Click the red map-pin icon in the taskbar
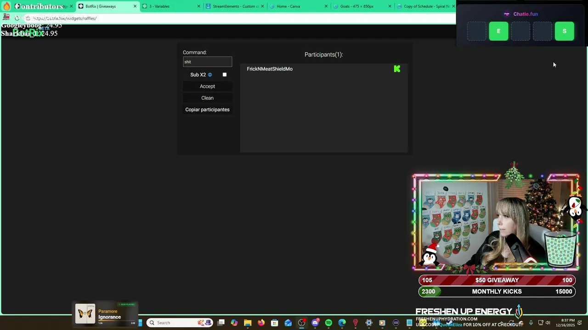 355,323
